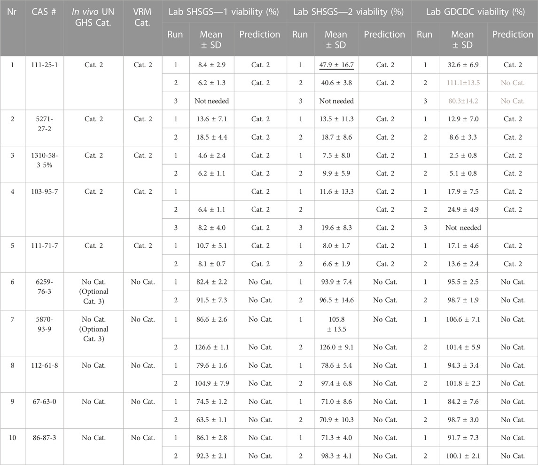Click CAS number 111-71-7

pos(44,246)
